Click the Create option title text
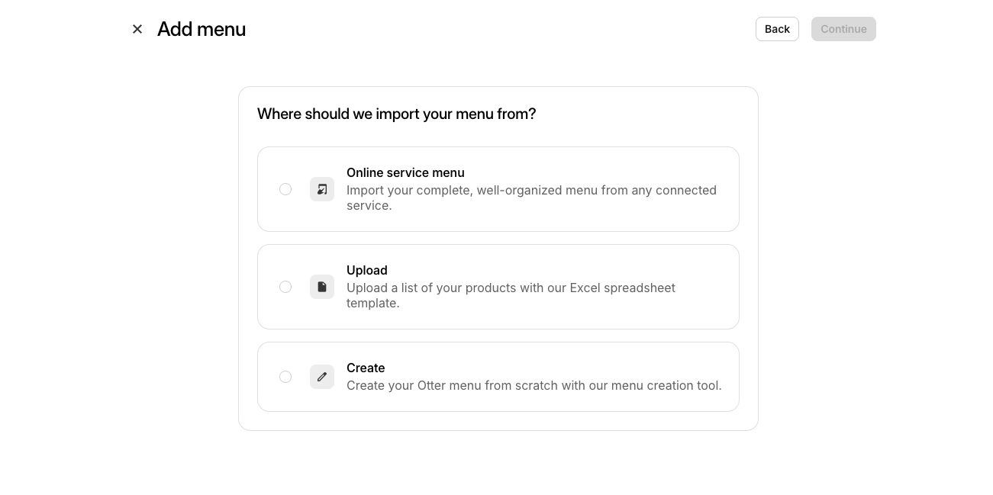 [366, 368]
